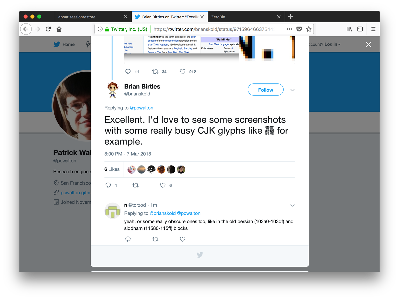Reload the current page
This screenshot has height=299, width=399.
(x=48, y=29)
